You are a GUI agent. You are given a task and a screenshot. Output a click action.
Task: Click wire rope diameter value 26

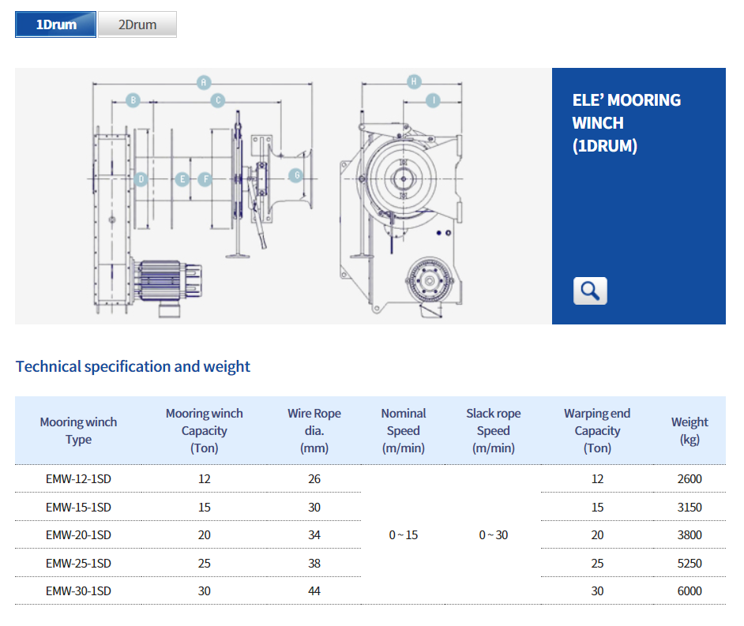pos(314,479)
